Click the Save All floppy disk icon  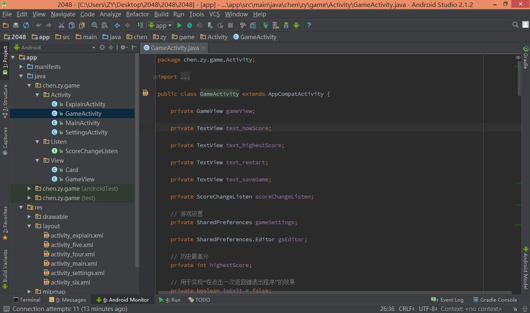(x=16, y=25)
